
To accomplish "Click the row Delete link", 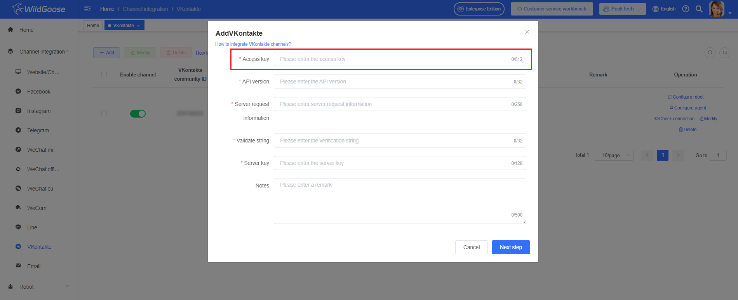I will pyautogui.click(x=688, y=130).
